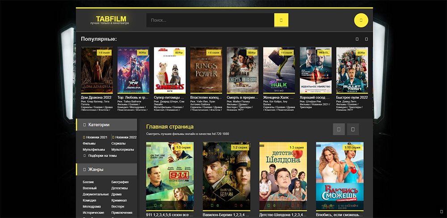Click the yellow search submit button
The image size is (447, 218).
281,20
